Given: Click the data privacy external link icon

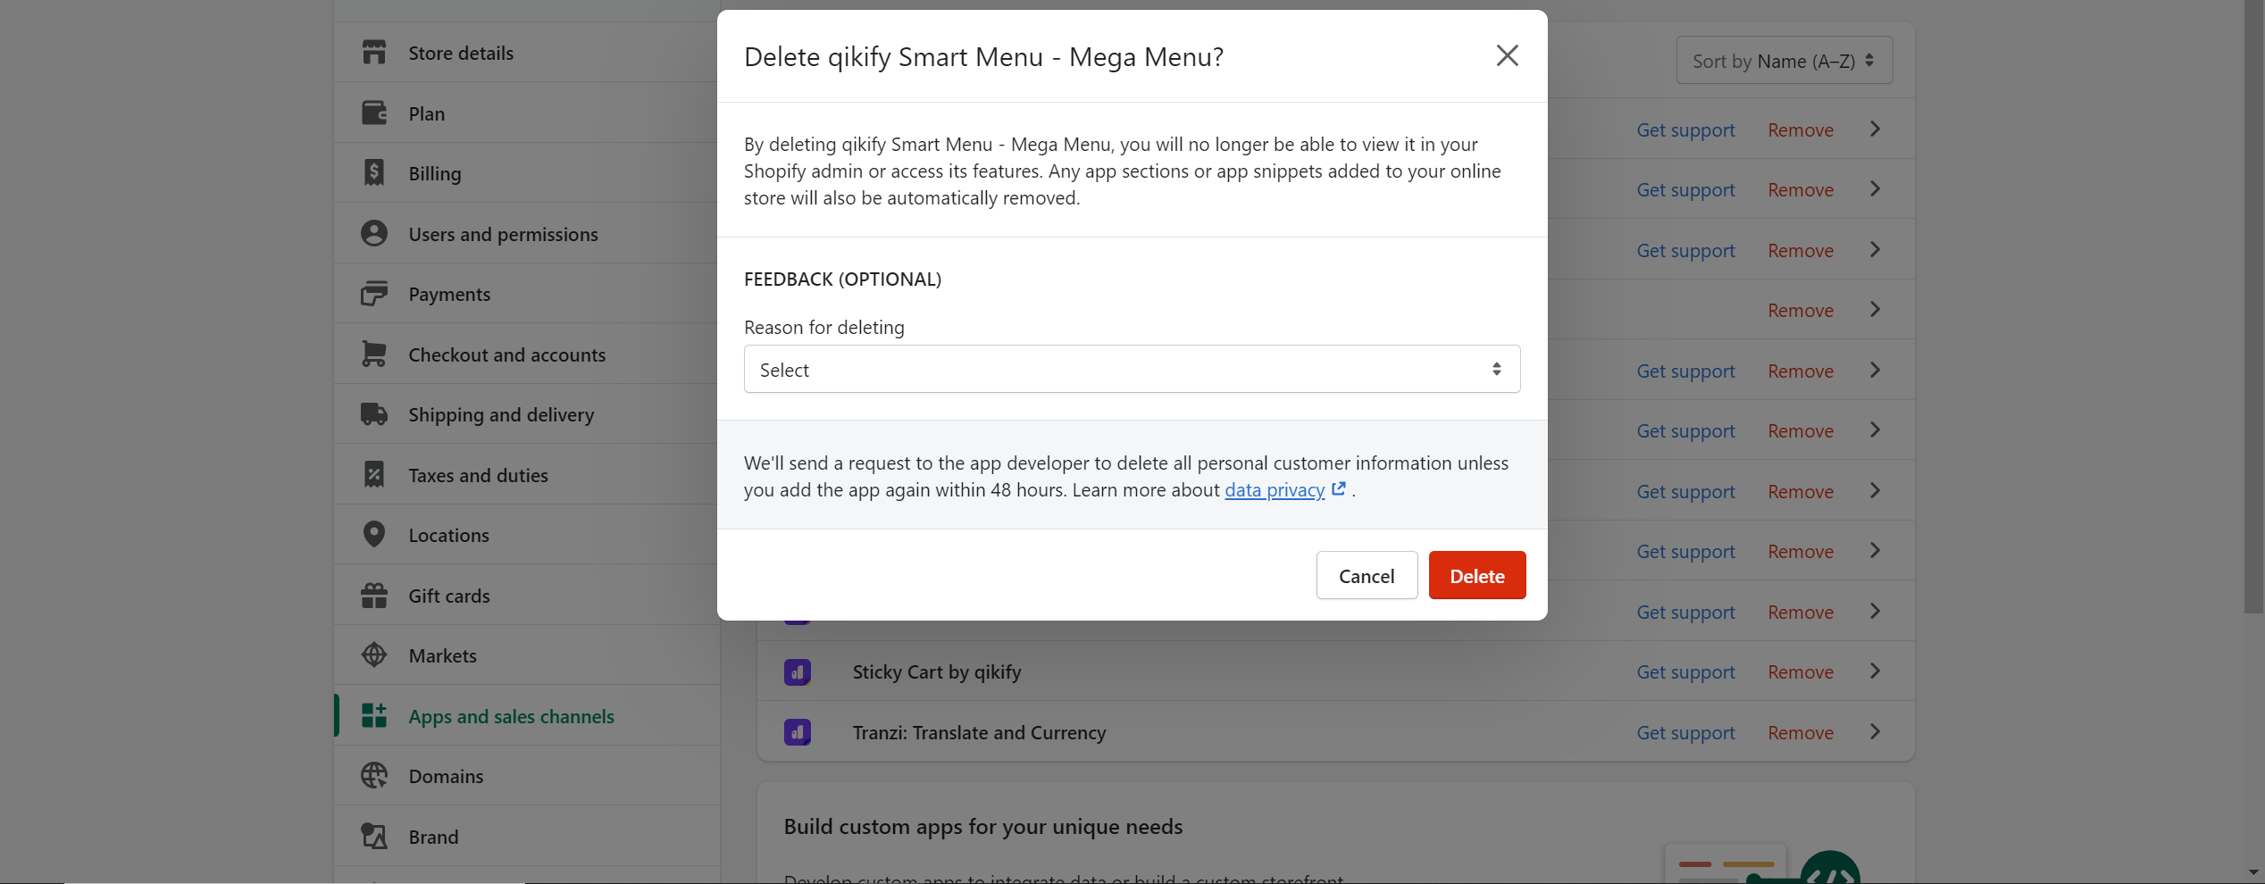Looking at the screenshot, I should [1338, 489].
